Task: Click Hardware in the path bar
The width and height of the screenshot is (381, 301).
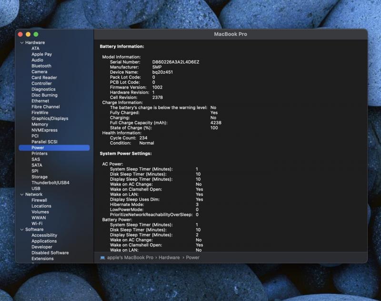Action: coord(169,258)
